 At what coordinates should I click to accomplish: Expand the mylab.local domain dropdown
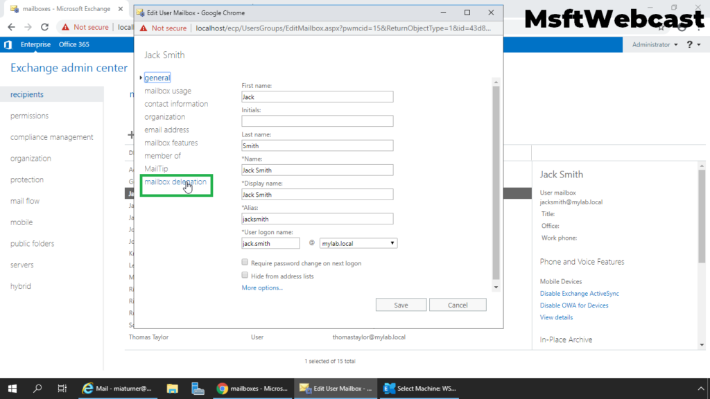(x=358, y=243)
